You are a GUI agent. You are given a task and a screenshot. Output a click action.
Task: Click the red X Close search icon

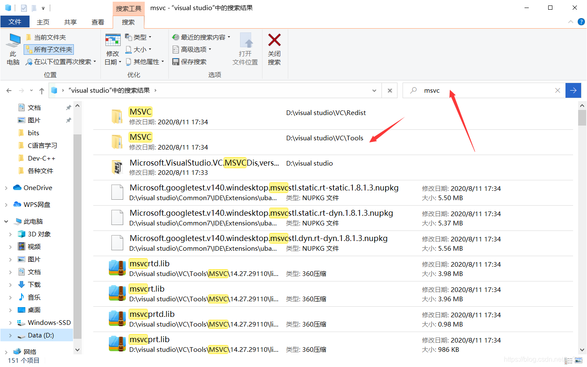(274, 40)
